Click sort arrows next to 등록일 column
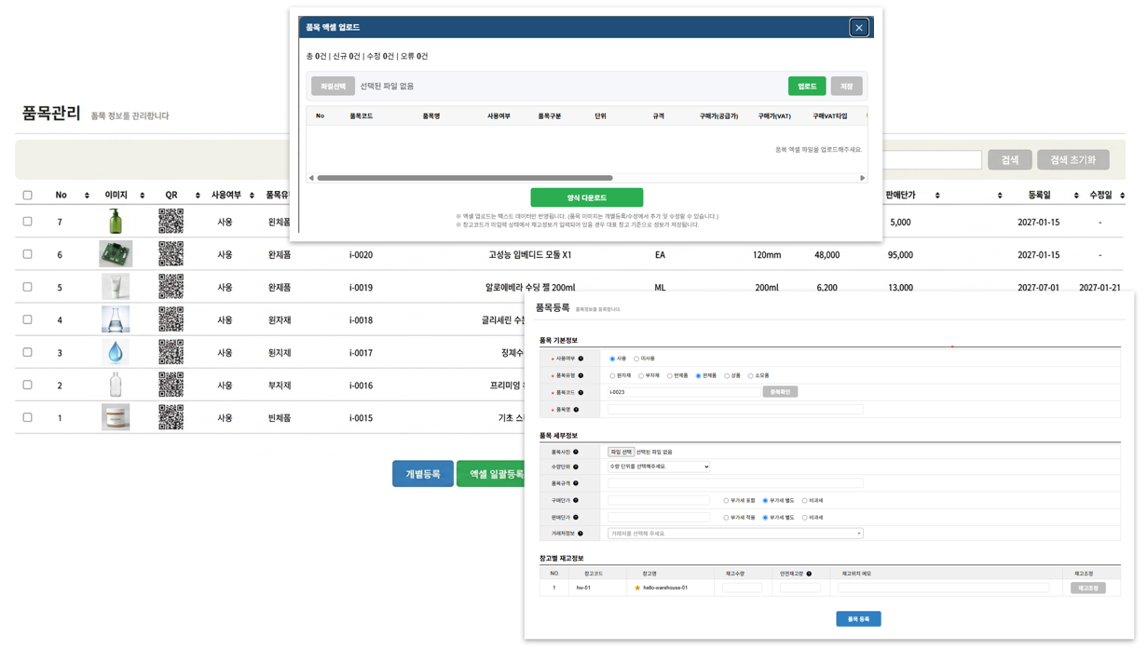The height and width of the screenshot is (650, 1148). [x=1076, y=196]
